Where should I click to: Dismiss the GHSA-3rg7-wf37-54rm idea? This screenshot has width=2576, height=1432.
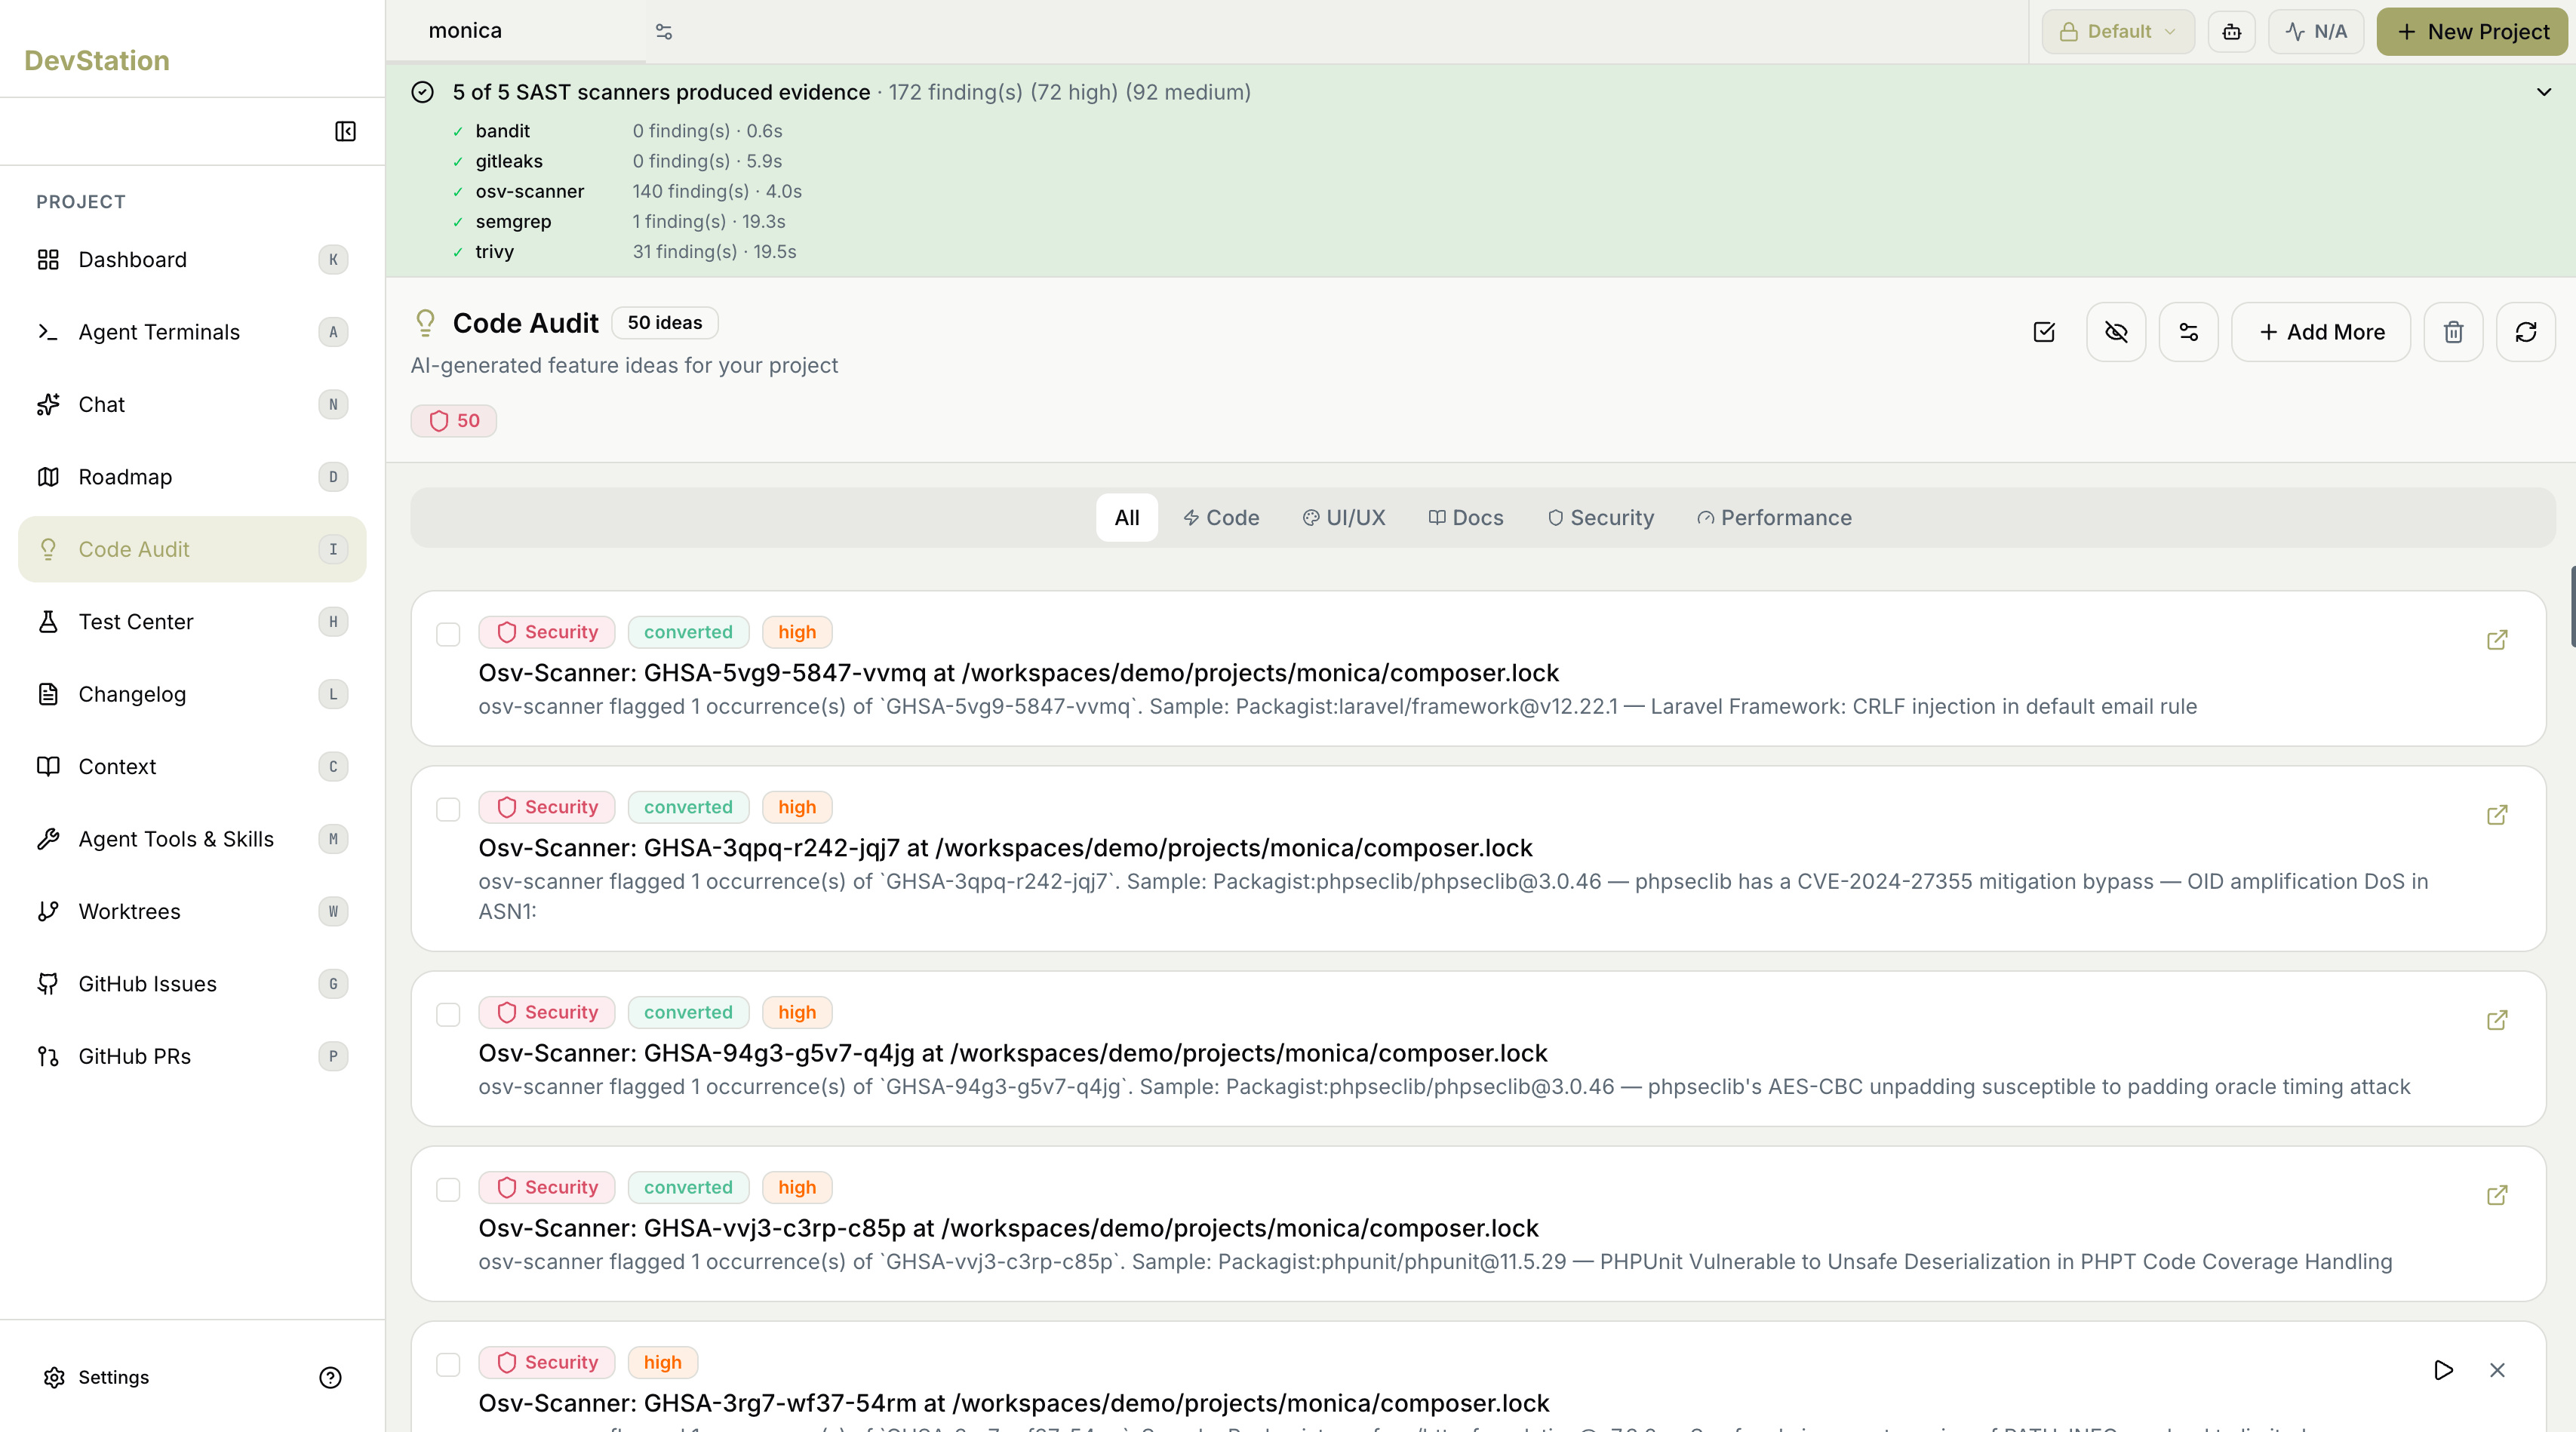2497,1370
